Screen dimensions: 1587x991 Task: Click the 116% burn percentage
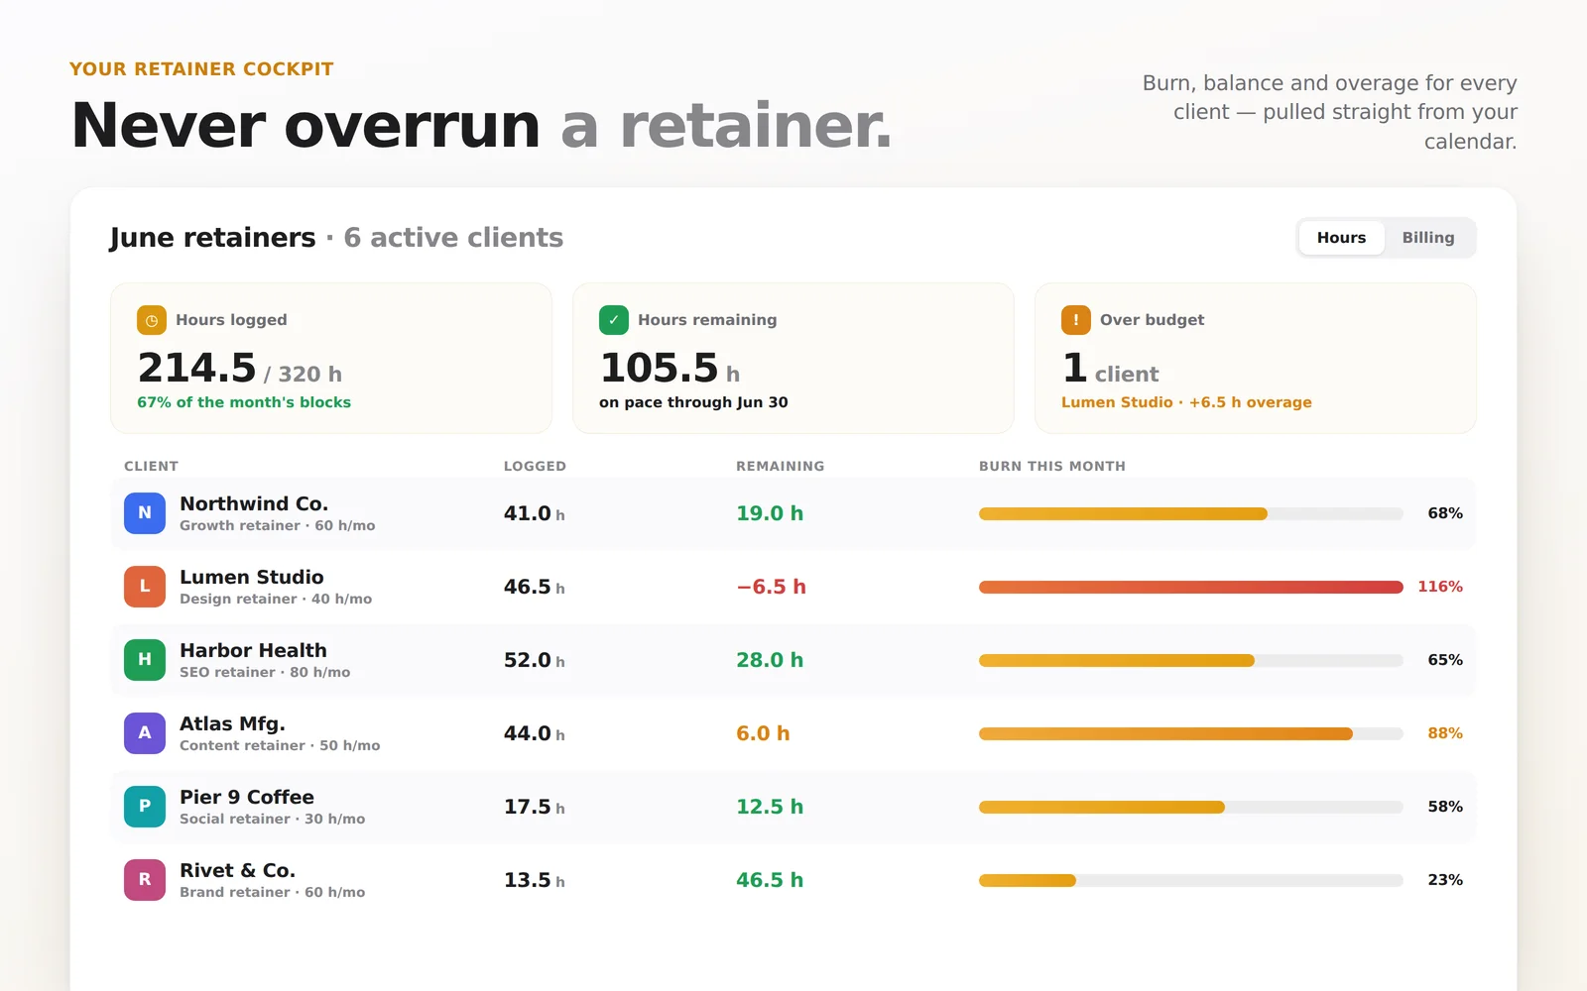point(1440,587)
